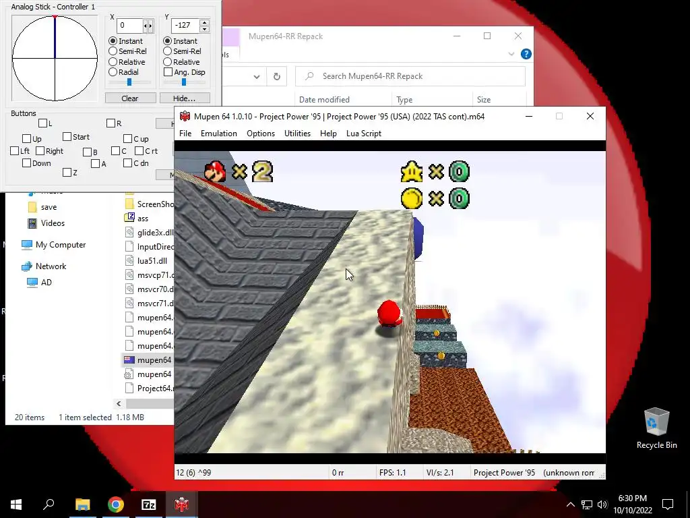Select the AD network computer
Screen dimensions: 690x518
coord(39,283)
